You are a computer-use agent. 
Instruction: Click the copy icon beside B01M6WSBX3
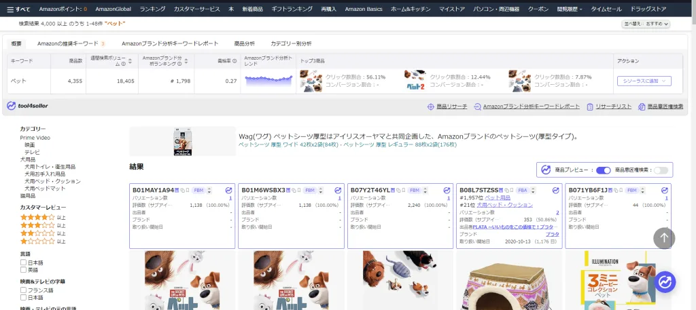(294, 191)
